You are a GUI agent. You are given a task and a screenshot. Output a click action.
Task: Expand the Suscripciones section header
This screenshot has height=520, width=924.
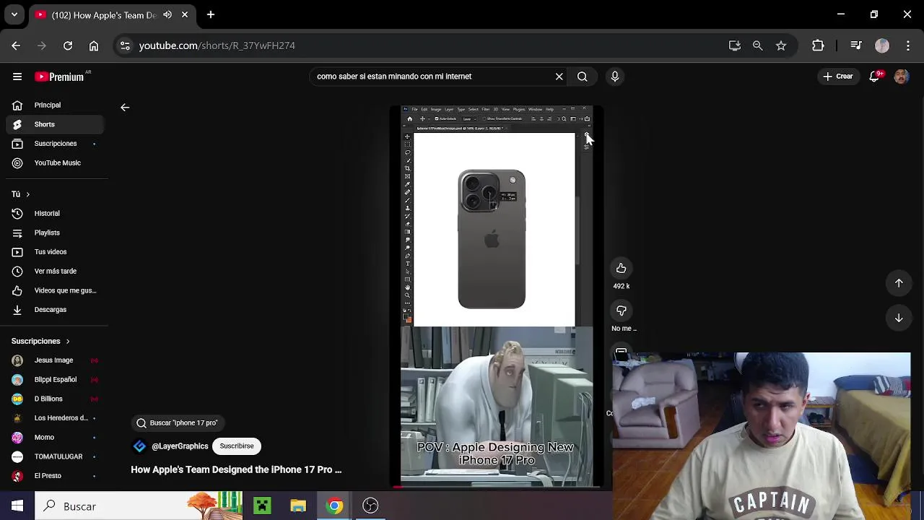point(40,341)
